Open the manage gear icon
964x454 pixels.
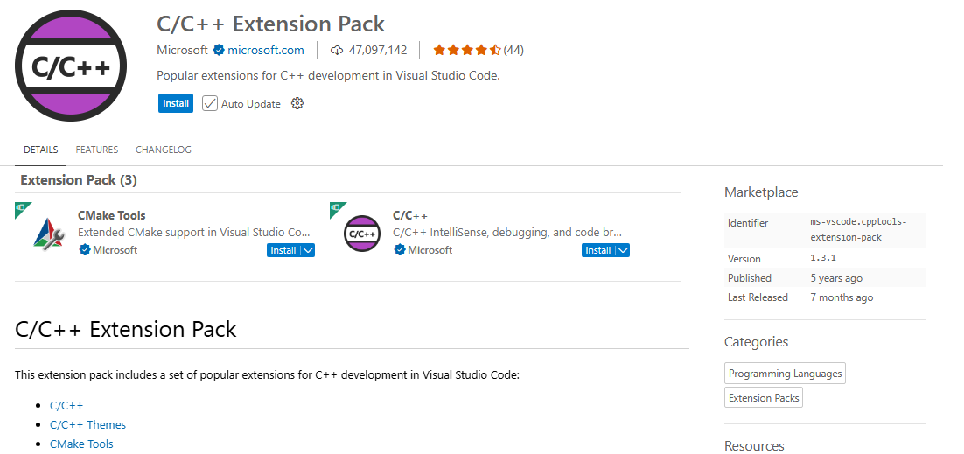297,103
